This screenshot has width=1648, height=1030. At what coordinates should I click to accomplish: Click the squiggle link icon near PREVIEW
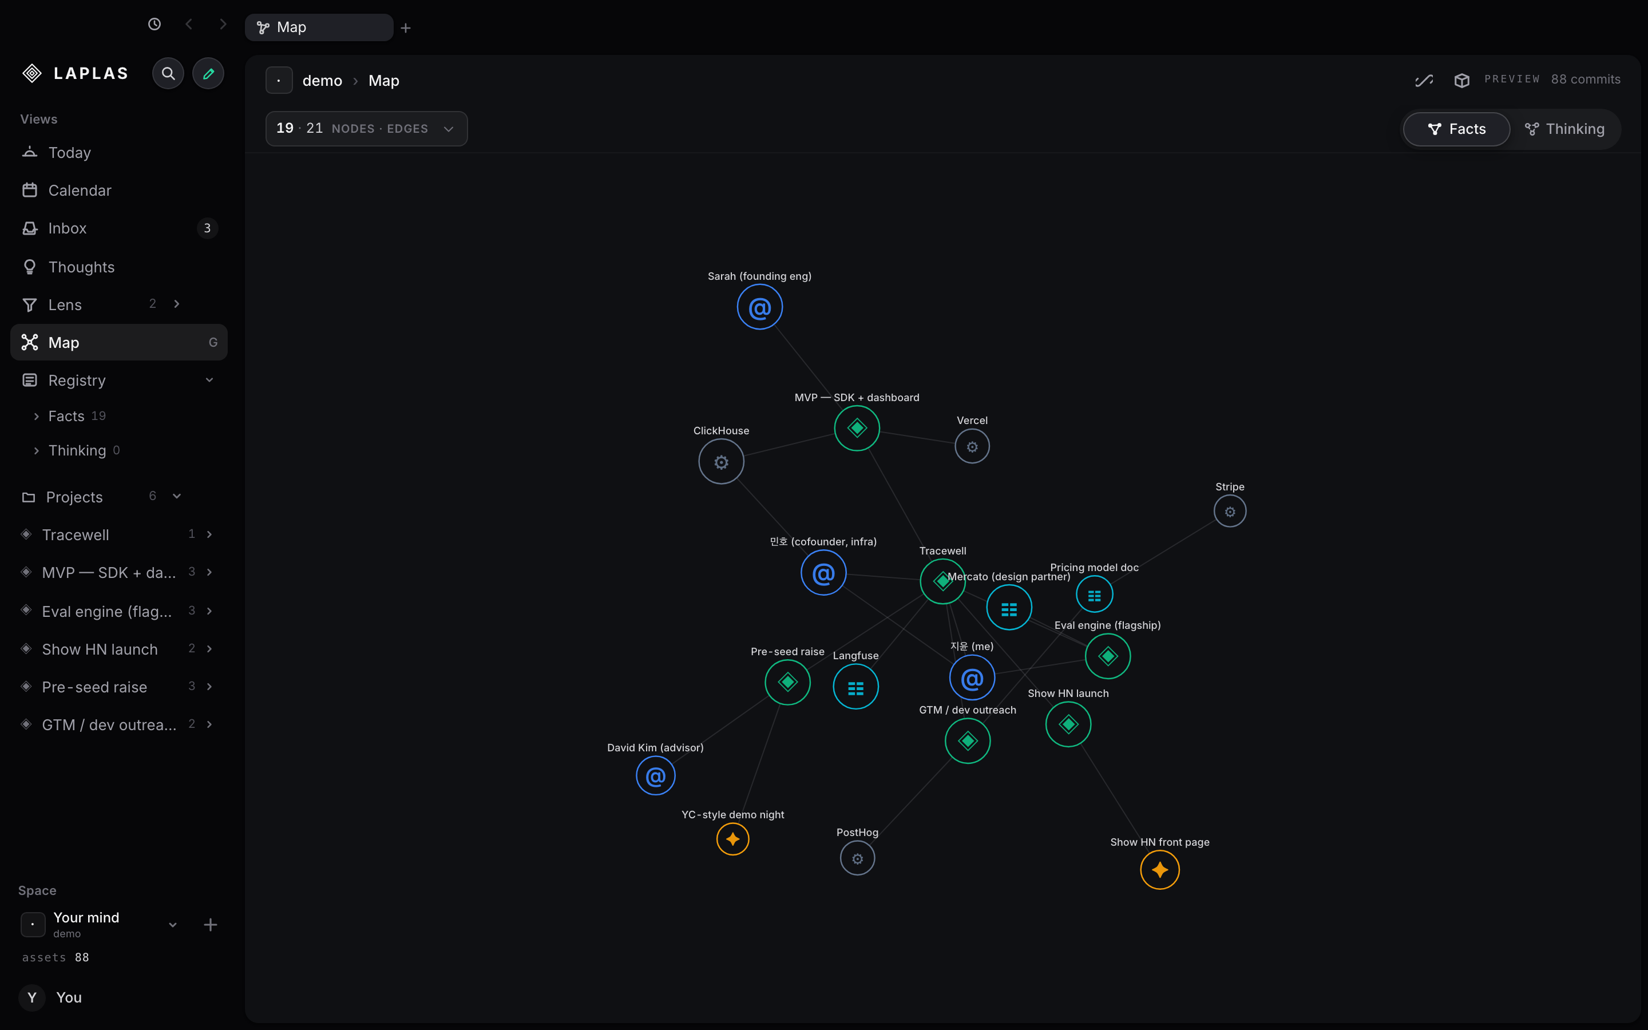1424,80
